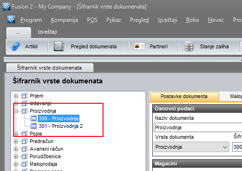
Task: Click document icon beside 301 - Proizvodnja 2
Action: 34,126
